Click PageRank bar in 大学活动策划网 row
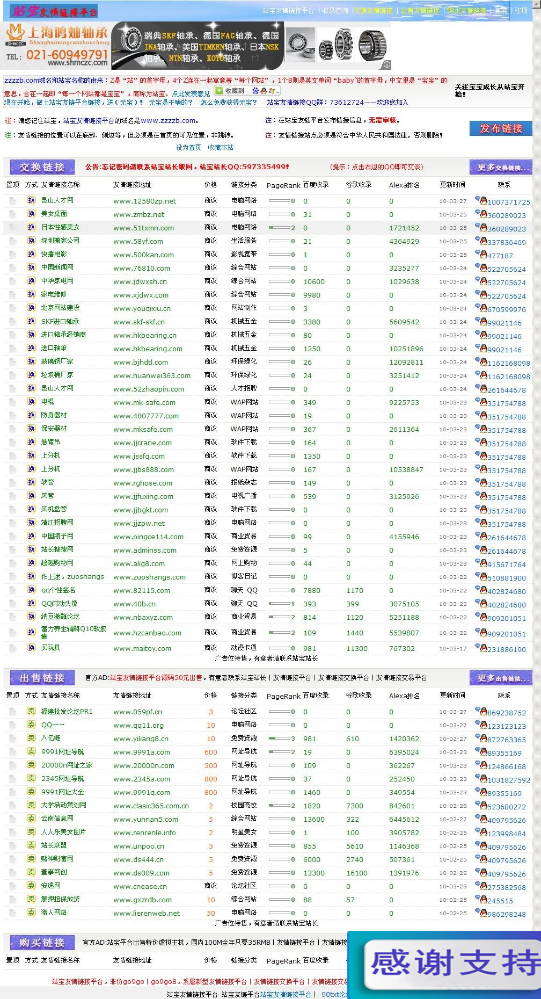The height and width of the screenshot is (999, 541). pos(280,806)
